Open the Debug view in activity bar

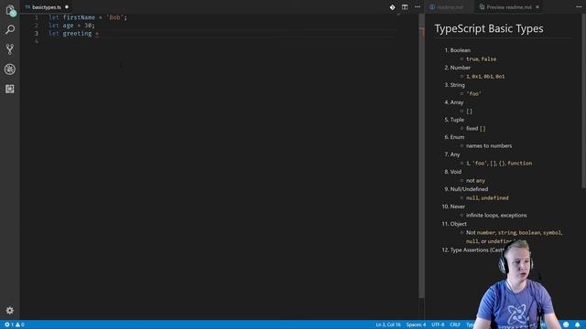coord(10,69)
